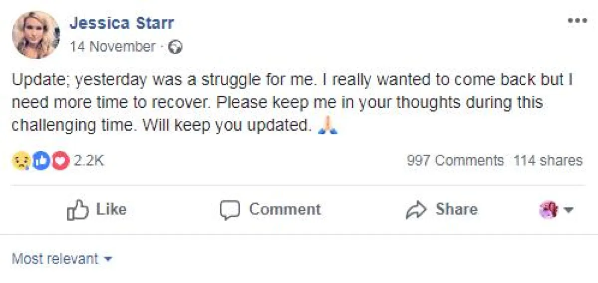Click the red heart reaction icon
Image resolution: width=598 pixels, height=283 pixels.
click(60, 161)
